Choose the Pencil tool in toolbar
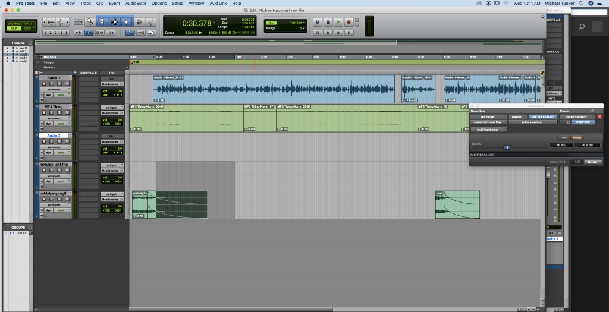Viewport: 609px width, 312px height. click(151, 22)
